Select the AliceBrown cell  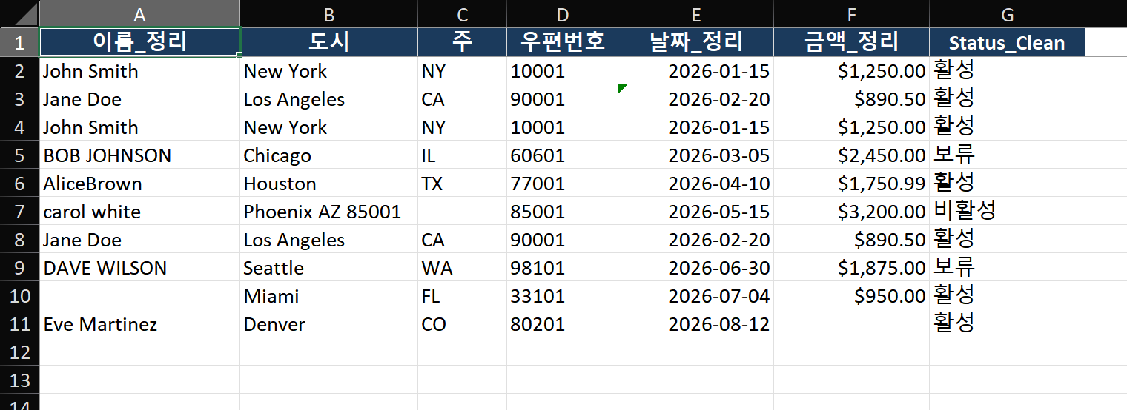click(x=139, y=183)
